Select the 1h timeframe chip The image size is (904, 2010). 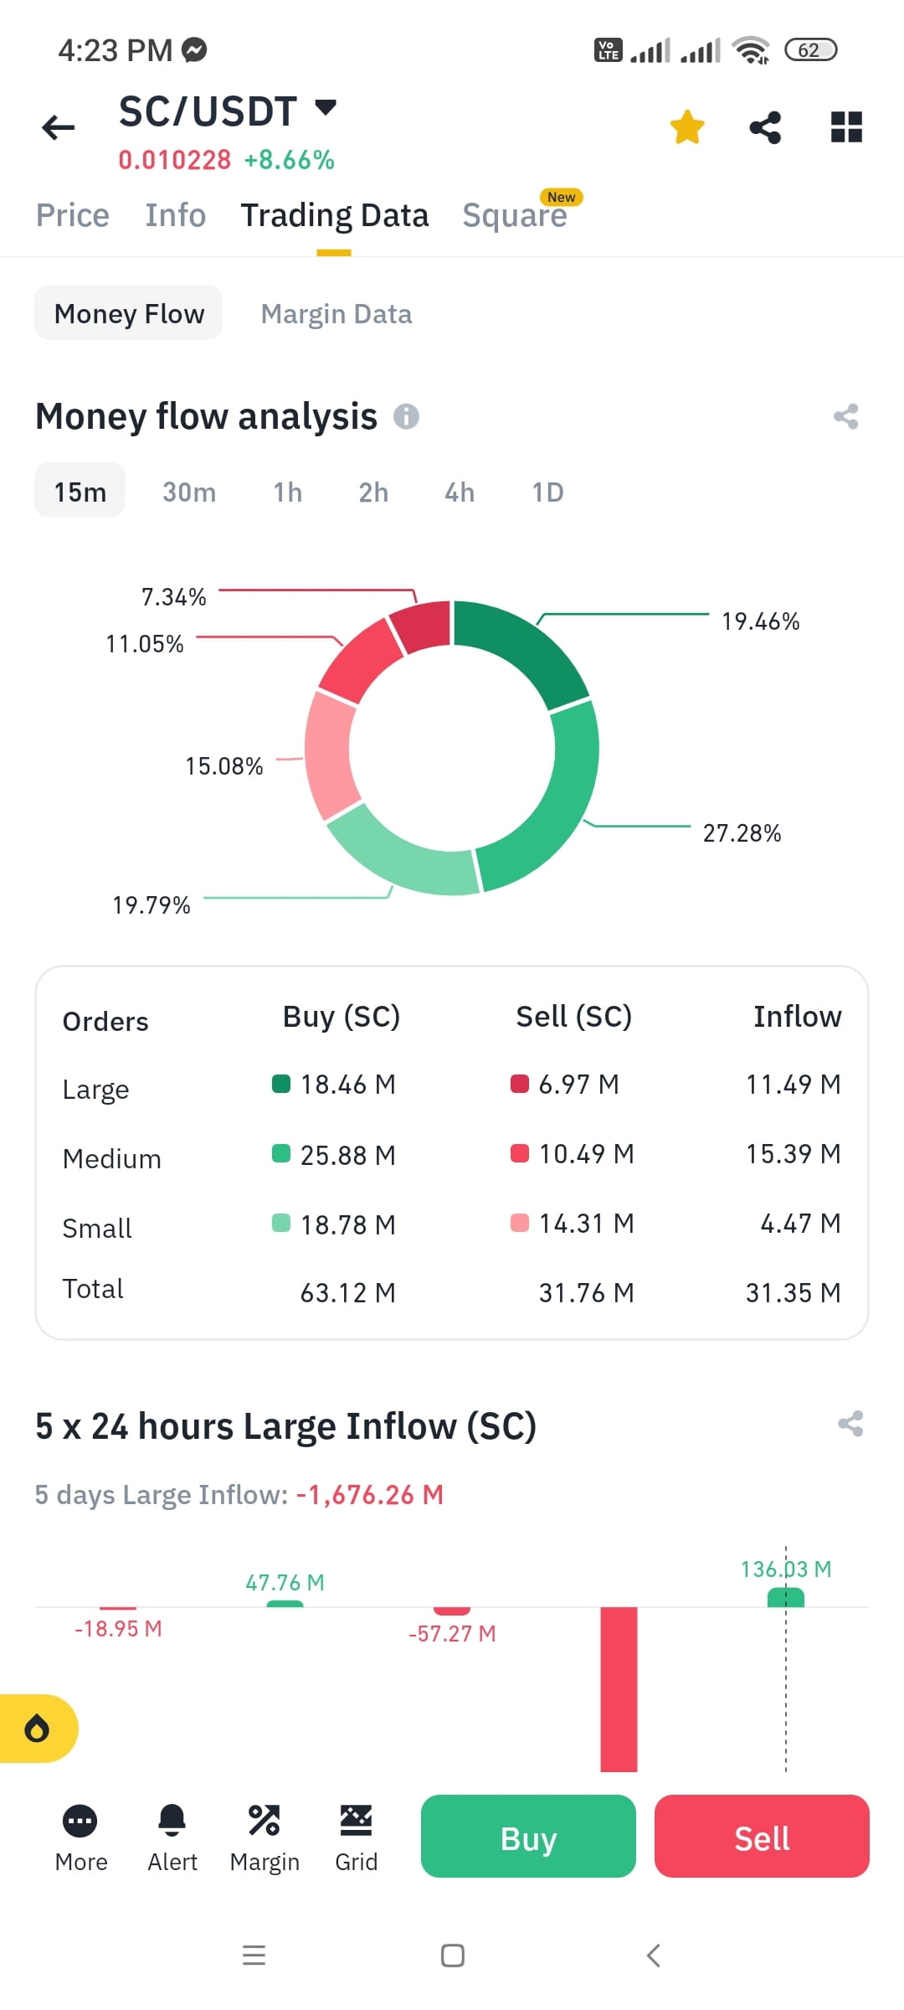(286, 492)
